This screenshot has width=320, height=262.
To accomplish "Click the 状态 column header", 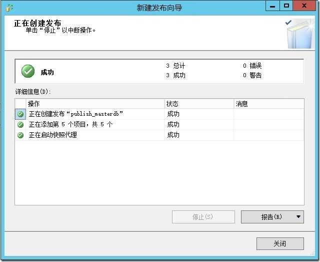I will pyautogui.click(x=199, y=104).
